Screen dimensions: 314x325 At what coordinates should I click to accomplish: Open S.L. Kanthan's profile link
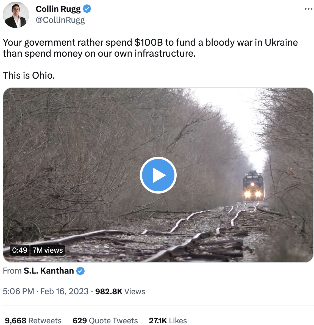click(49, 271)
